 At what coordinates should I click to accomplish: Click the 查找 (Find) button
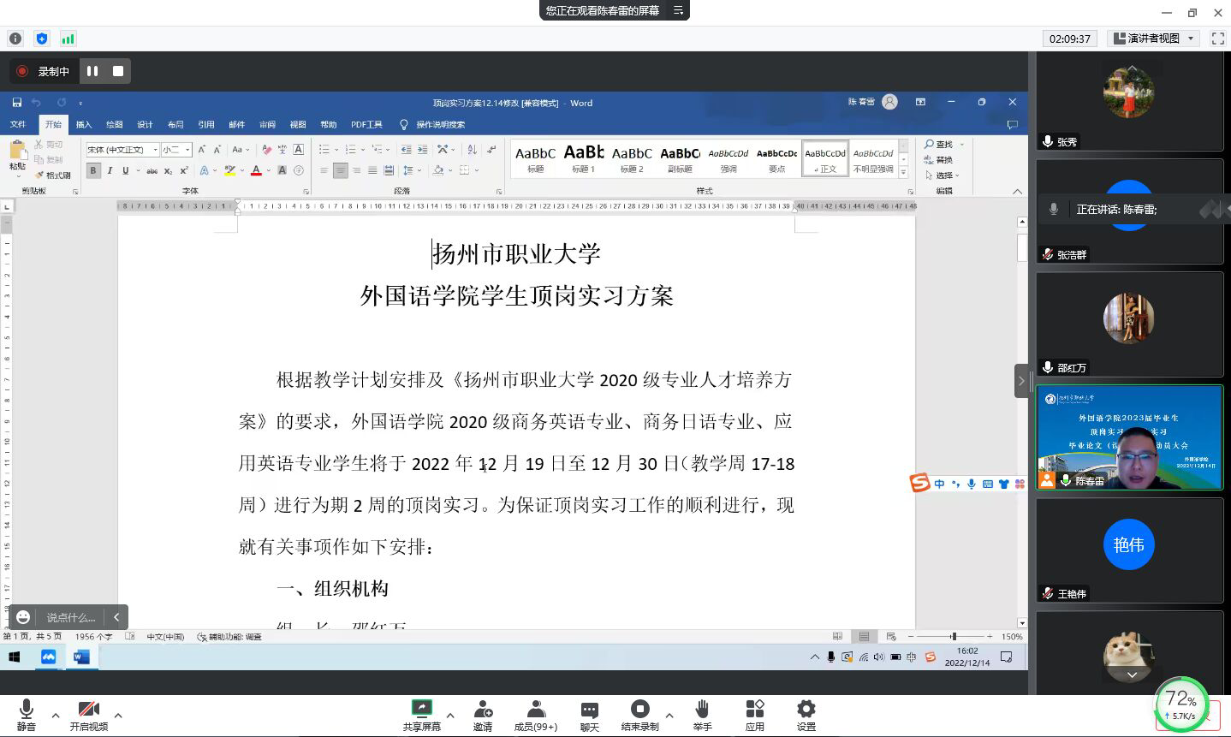[x=938, y=145]
